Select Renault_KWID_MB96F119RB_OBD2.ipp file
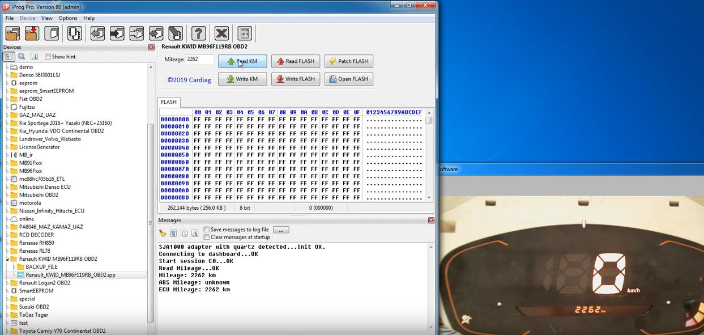Image resolution: width=704 pixels, height=335 pixels. coord(70,275)
